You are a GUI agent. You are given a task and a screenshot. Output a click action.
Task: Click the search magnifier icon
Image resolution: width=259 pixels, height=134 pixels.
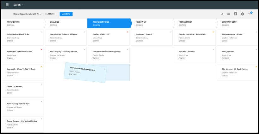coord(222,14)
